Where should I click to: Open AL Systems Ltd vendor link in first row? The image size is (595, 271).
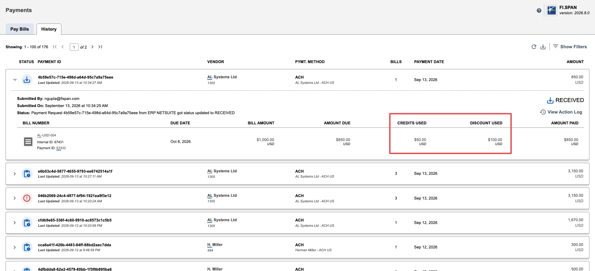(x=222, y=77)
